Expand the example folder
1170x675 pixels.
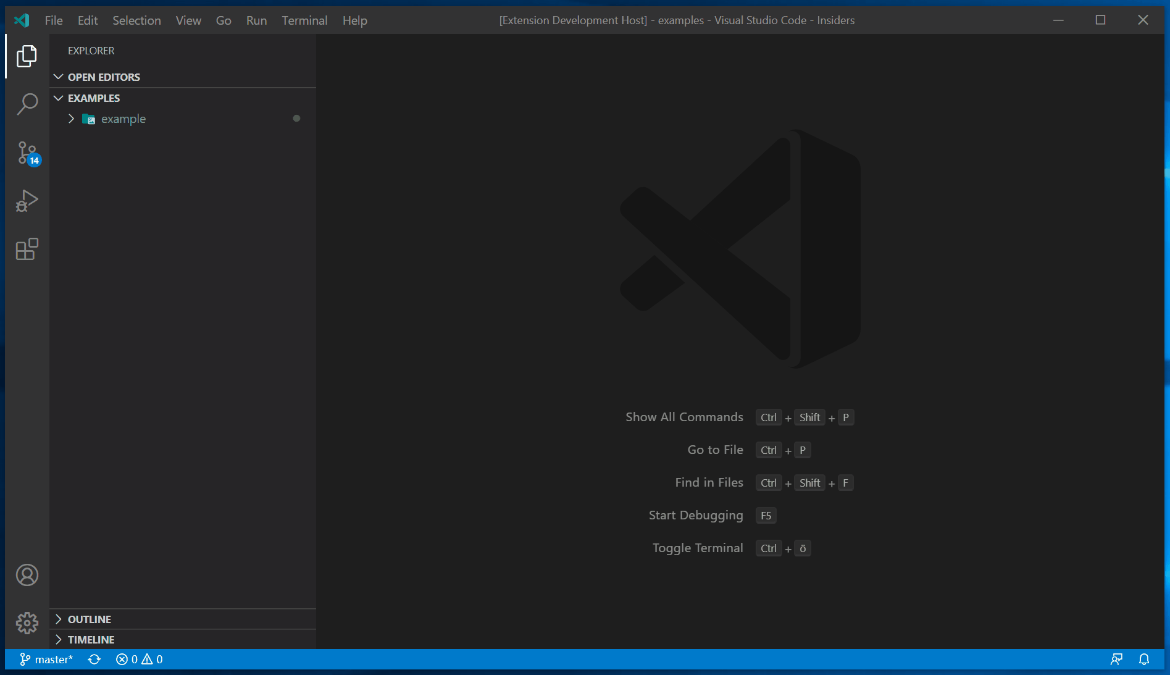coord(71,119)
